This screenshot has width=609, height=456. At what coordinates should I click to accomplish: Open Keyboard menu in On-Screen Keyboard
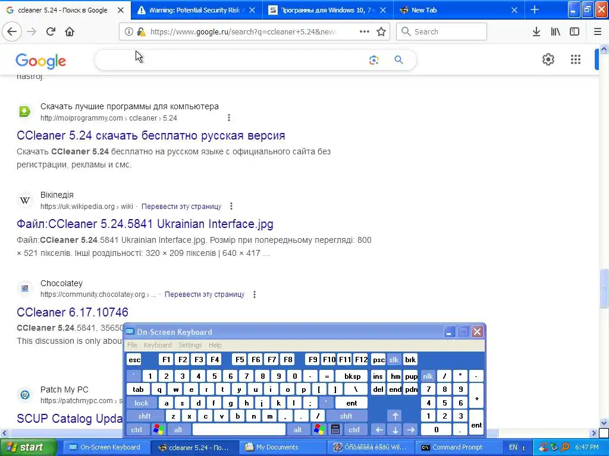[x=157, y=345]
